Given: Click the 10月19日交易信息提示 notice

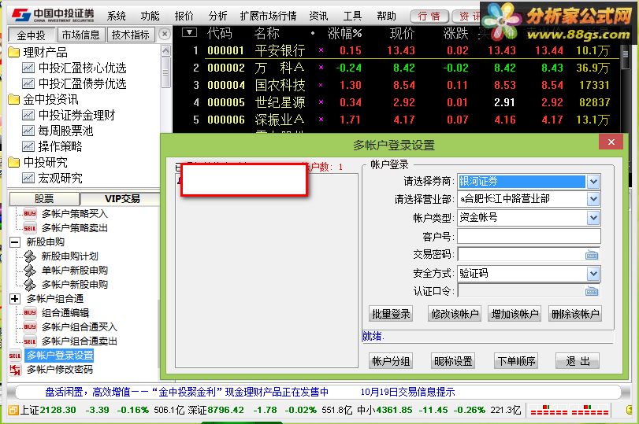Looking at the screenshot, I should [x=407, y=393].
